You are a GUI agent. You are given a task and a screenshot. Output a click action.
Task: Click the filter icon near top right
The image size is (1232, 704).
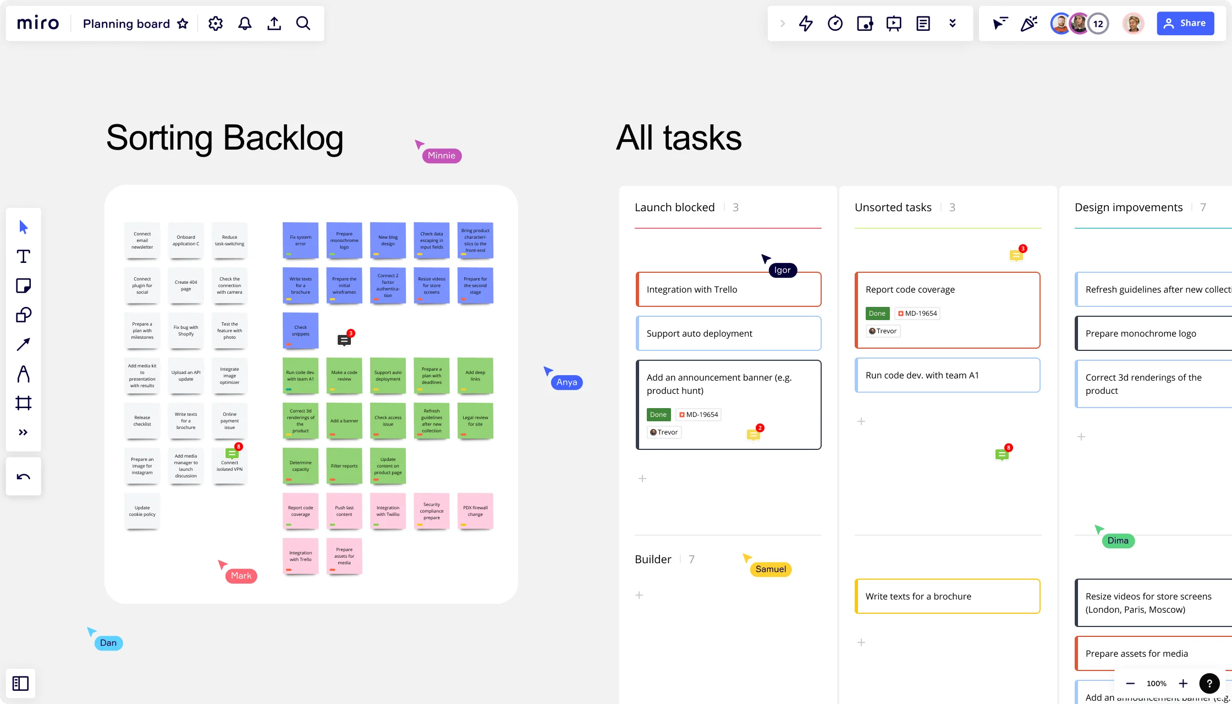[x=999, y=23]
